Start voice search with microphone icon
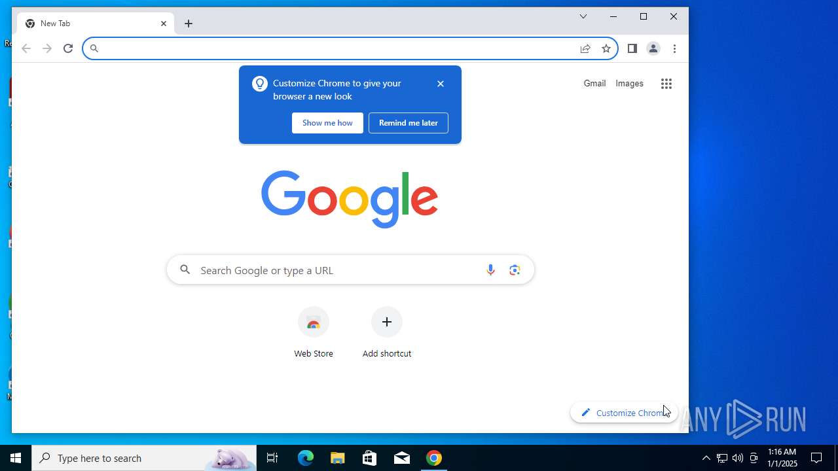The width and height of the screenshot is (838, 471). point(490,270)
